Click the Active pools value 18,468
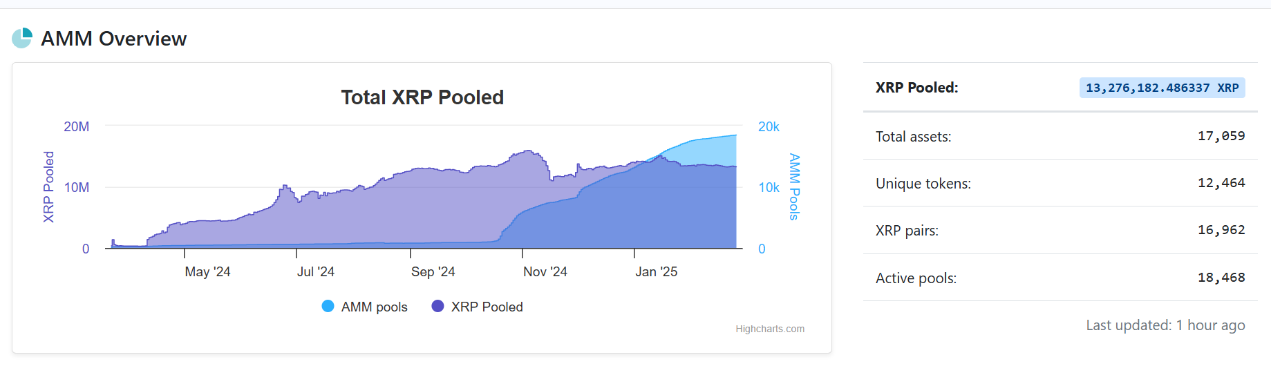The height and width of the screenshot is (375, 1271). [1221, 278]
